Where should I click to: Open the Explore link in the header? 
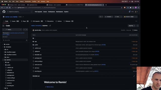pyautogui.click(x=66, y=12)
